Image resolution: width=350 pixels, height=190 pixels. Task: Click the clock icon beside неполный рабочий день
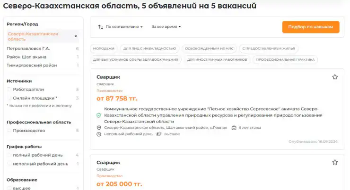click(99, 134)
